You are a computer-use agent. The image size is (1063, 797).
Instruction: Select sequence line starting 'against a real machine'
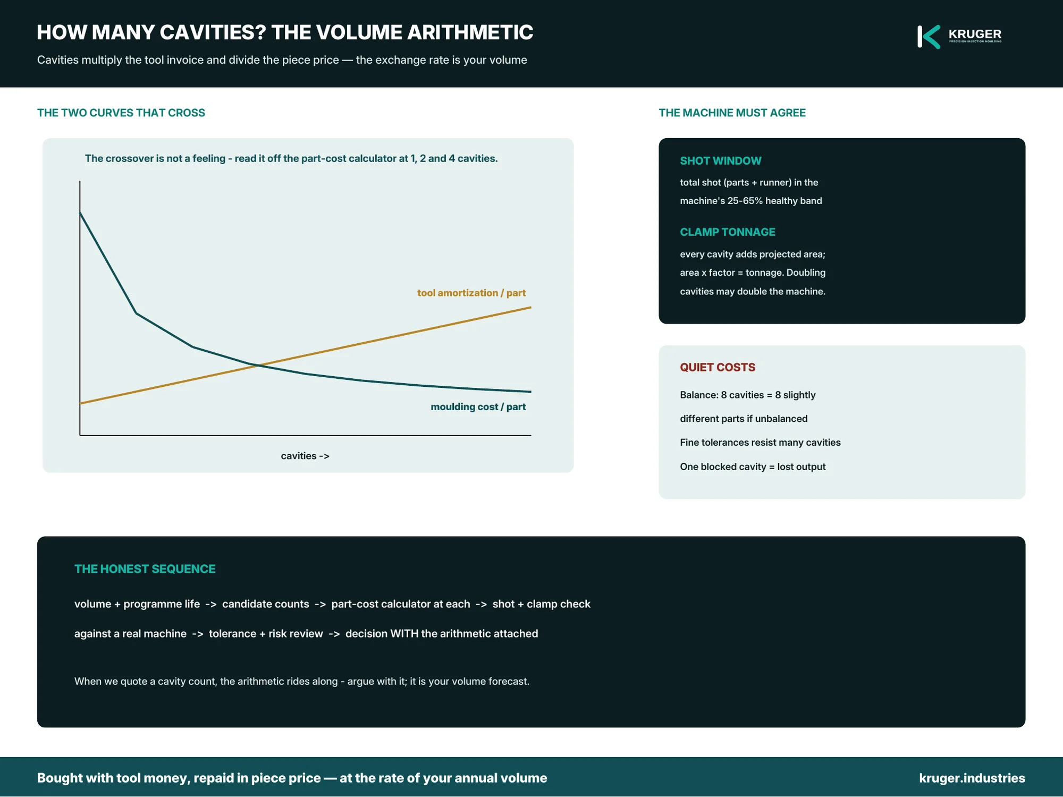pyautogui.click(x=306, y=634)
